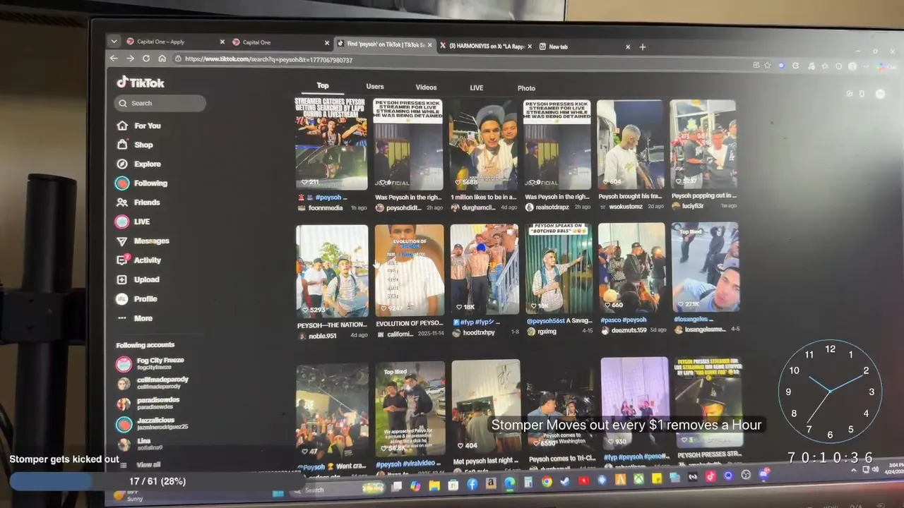Open the For You feed
The width and height of the screenshot is (904, 508).
tap(138, 126)
